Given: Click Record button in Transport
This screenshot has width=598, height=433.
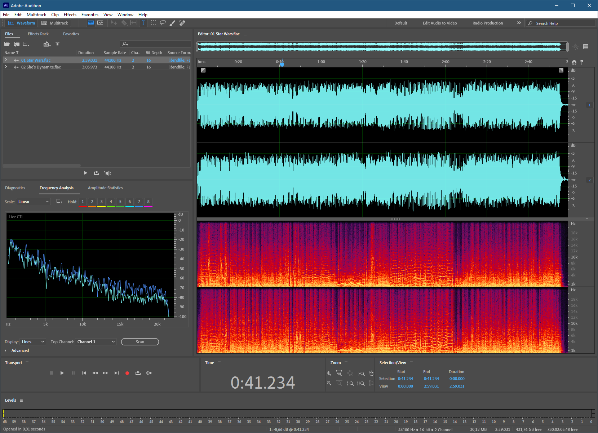Looking at the screenshot, I should [x=127, y=373].
